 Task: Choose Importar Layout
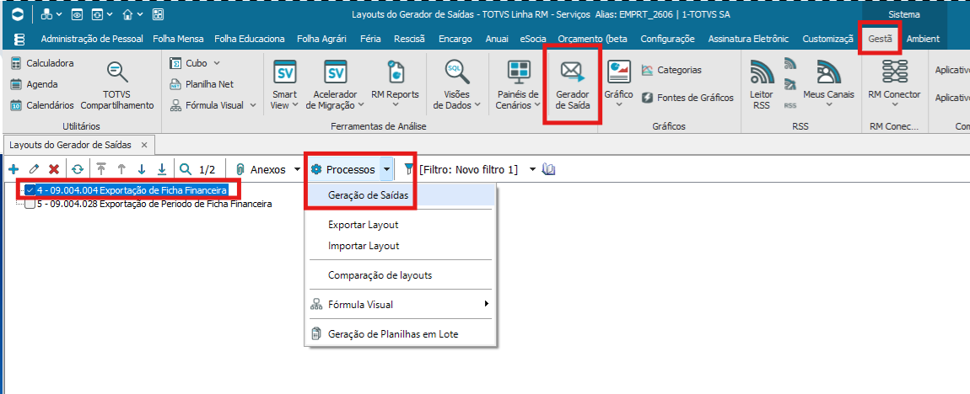pos(364,246)
